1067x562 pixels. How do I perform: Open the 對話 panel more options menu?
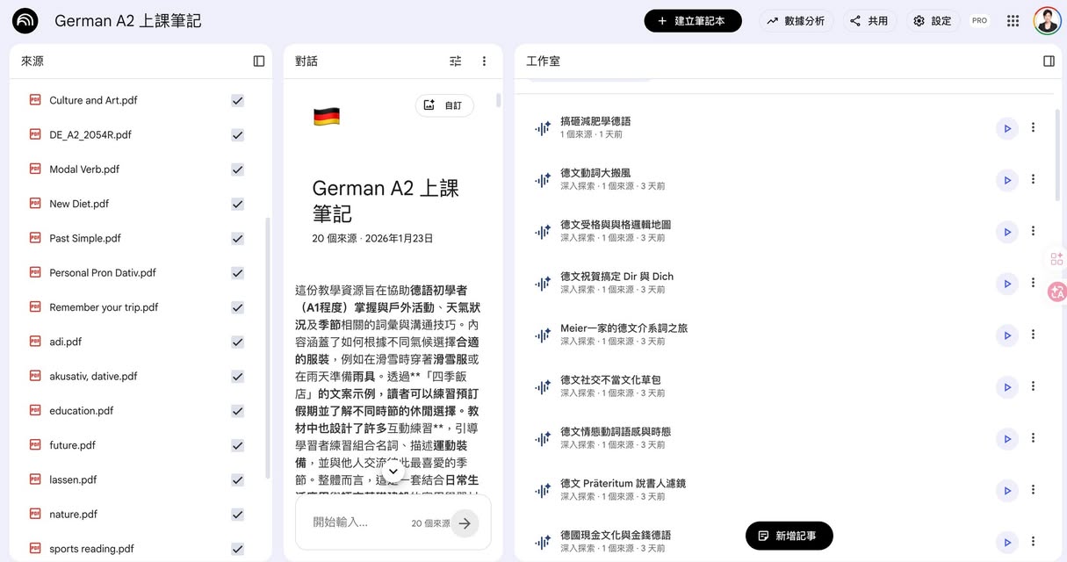(x=484, y=61)
